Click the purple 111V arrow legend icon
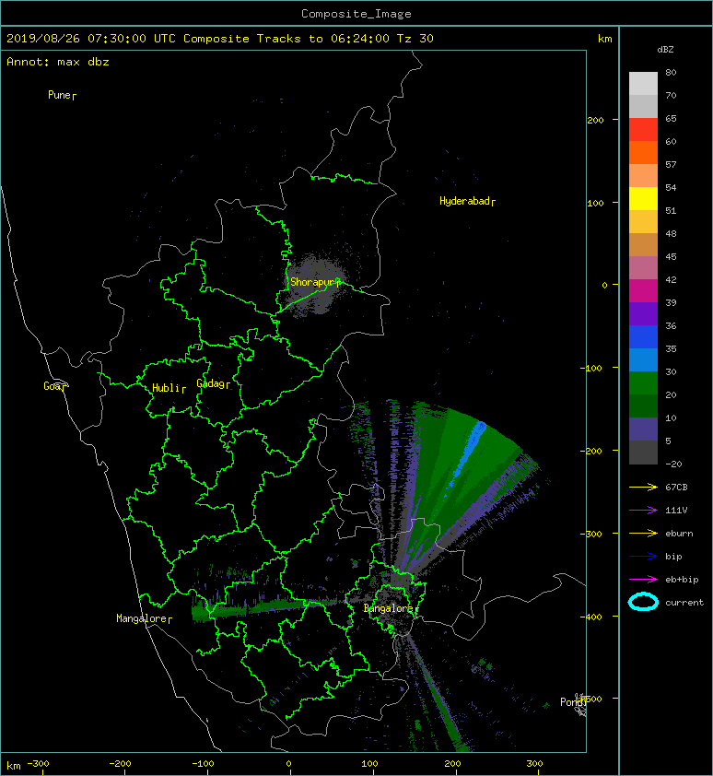The height and width of the screenshot is (776, 713). pos(643,511)
